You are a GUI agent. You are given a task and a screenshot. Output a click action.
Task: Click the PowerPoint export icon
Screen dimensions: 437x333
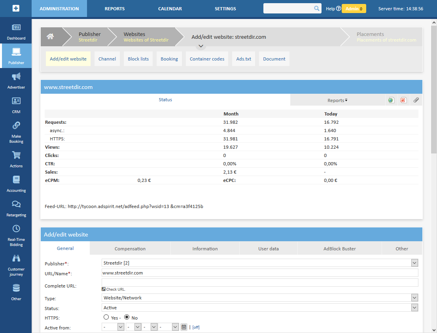tap(403, 100)
